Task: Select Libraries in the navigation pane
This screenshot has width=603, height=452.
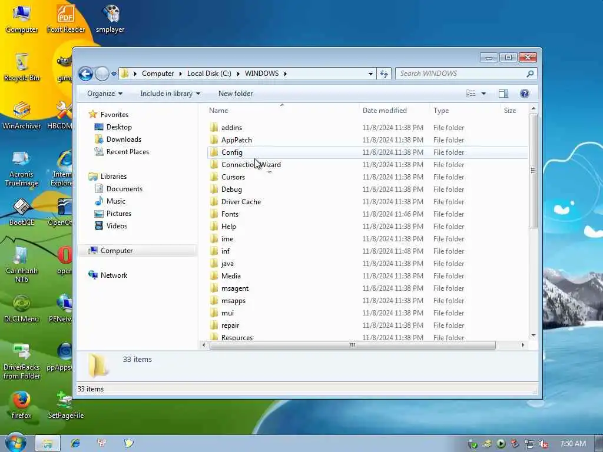Action: (114, 177)
